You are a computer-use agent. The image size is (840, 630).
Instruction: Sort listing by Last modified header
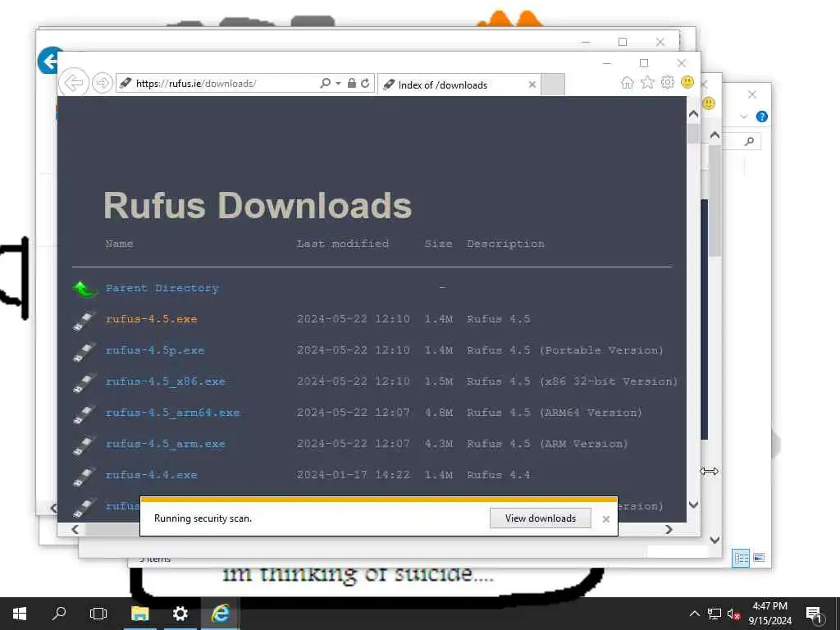coord(343,244)
